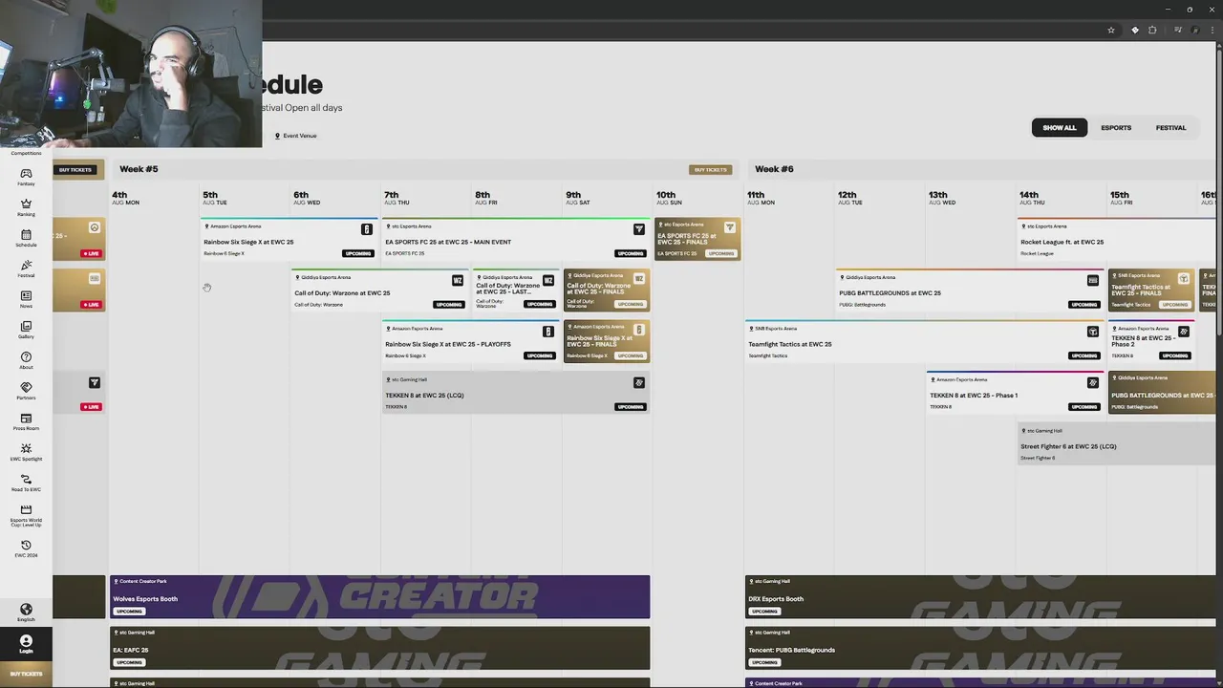Open Road To EWC in the sidebar
The image size is (1223, 688).
26,483
